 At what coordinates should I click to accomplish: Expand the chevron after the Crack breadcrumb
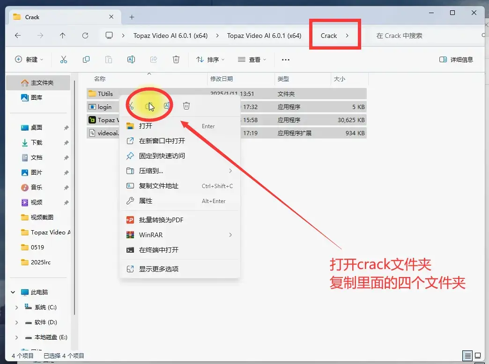[x=347, y=36]
